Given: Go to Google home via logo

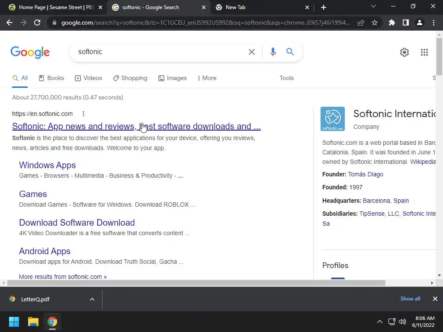Looking at the screenshot, I should 30,52.
